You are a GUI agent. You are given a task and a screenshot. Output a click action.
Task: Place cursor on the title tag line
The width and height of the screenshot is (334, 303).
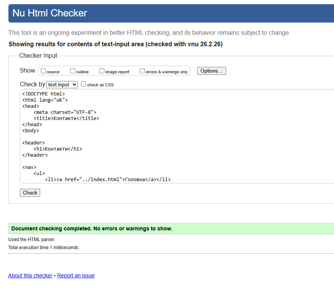pos(66,118)
